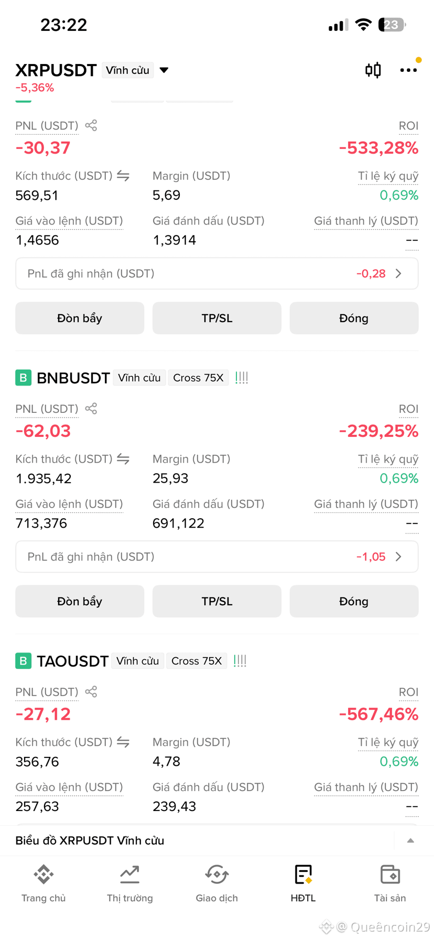
Task: Open the Thị trường markets tab
Action: [130, 884]
